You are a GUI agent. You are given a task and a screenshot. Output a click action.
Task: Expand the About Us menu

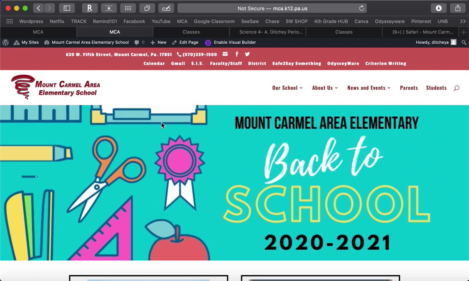tap(325, 88)
